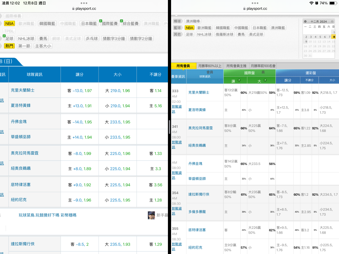Pick date 1 in the calendar
The height and width of the screenshot is (254, 339).
pyautogui.click(x=334, y=32)
